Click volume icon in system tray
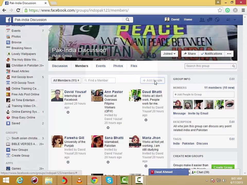The width and height of the screenshot is (247, 185). [x=224, y=180]
